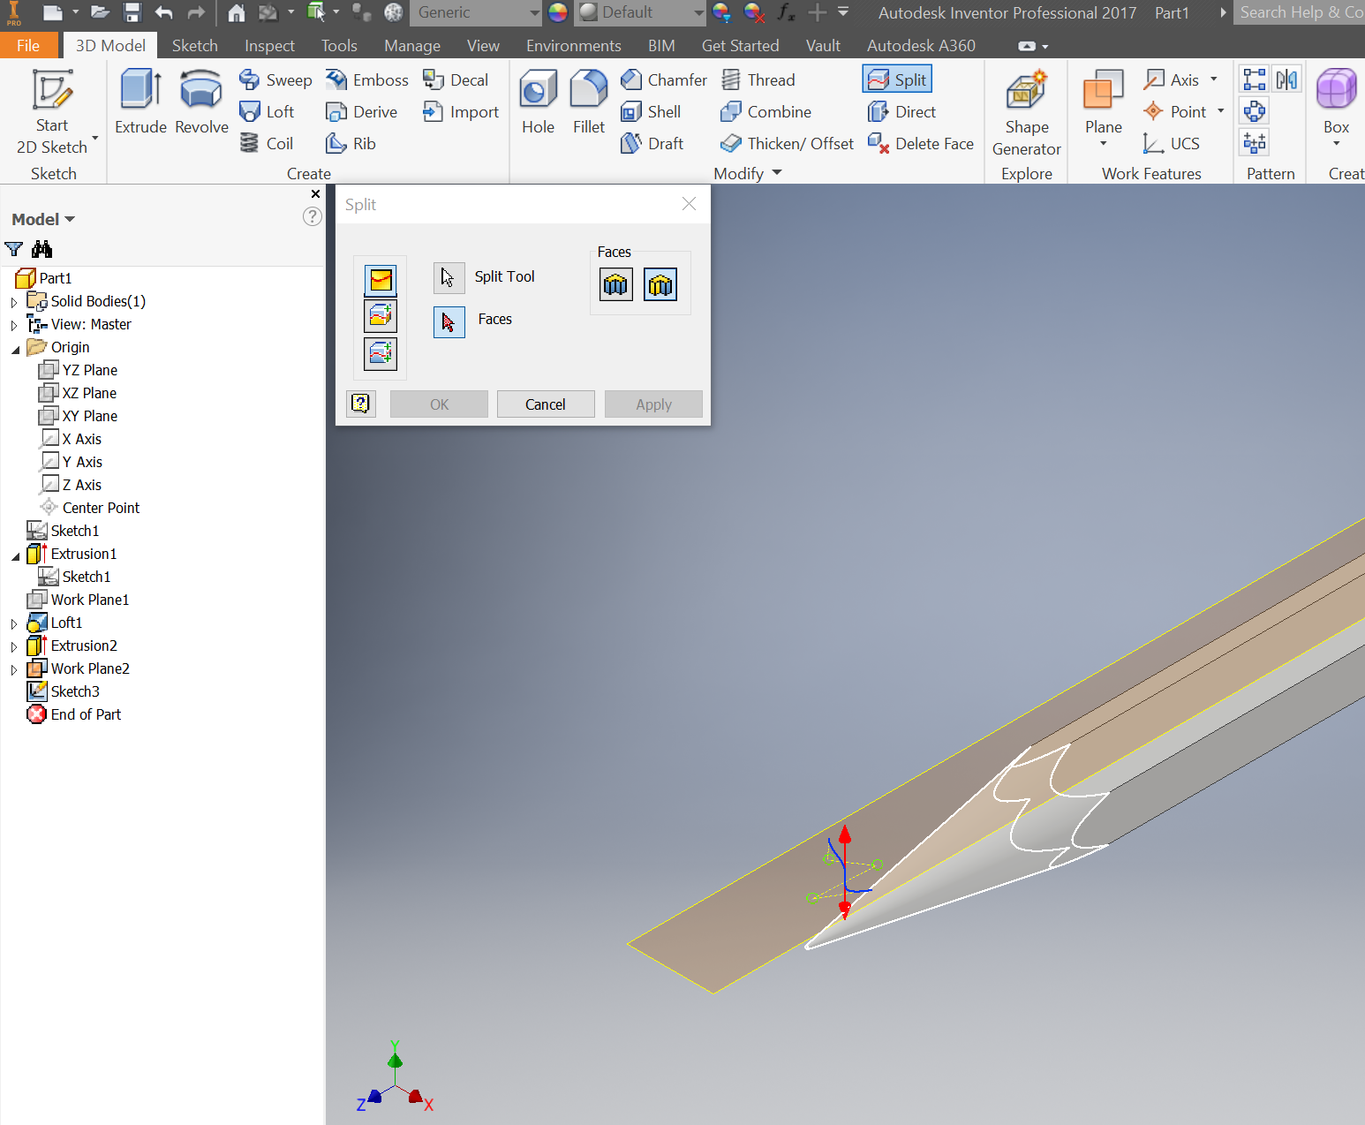This screenshot has width=1365, height=1125.
Task: Open the Thread tool
Action: [758, 80]
